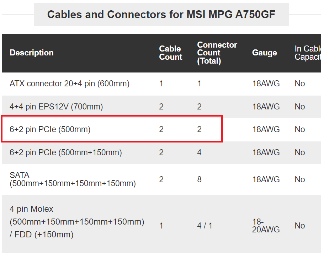Select the 4+4 pin EPS12V (700mm) row

[x=161, y=107]
